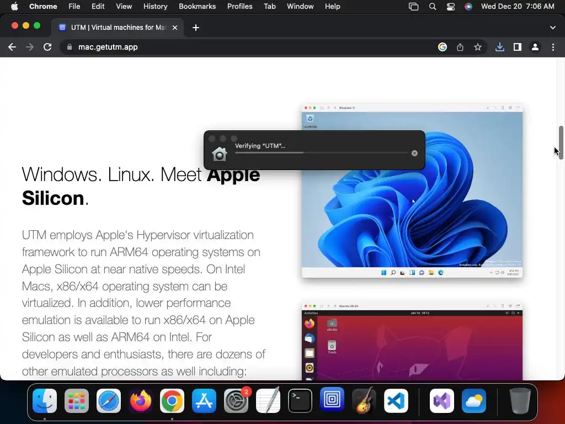565x424 pixels.
Task: Go back to previous page
Action: point(12,47)
